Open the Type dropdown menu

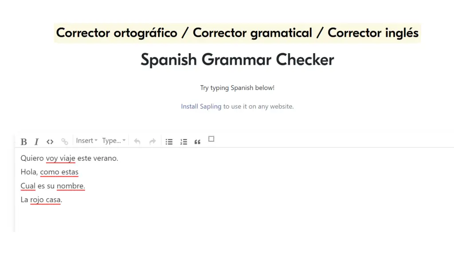tap(113, 140)
